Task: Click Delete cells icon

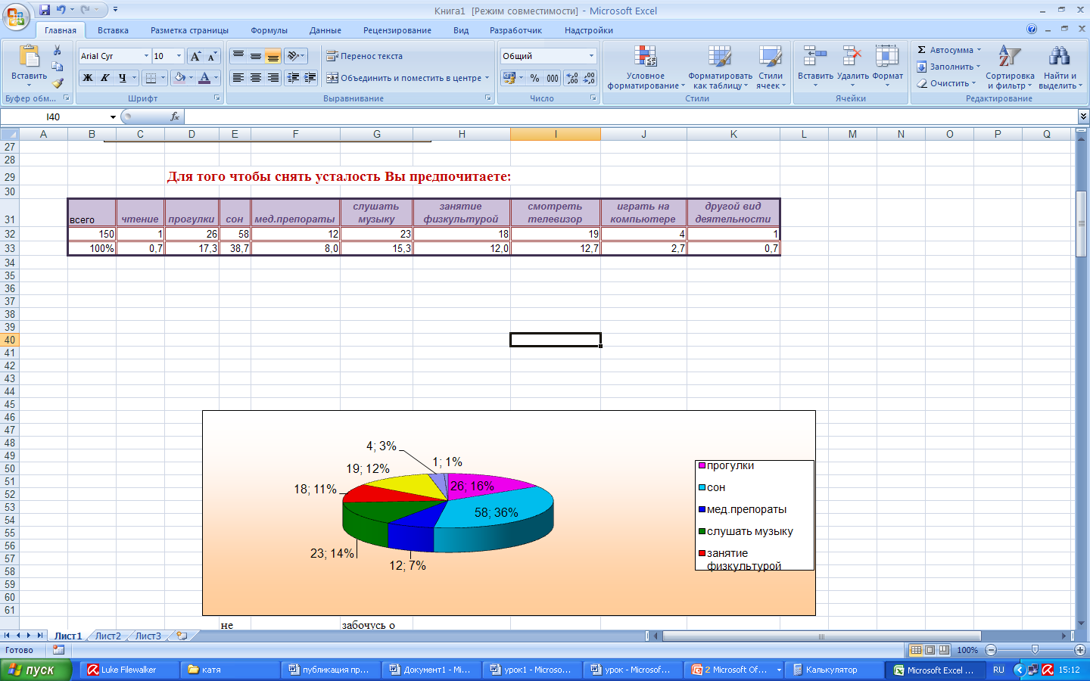Action: pyautogui.click(x=852, y=57)
